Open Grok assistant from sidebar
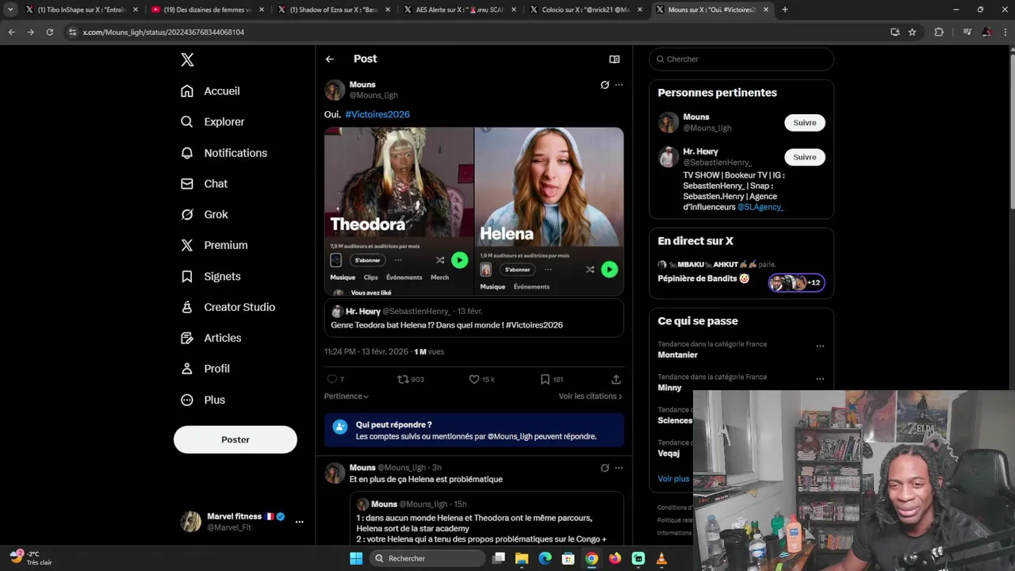 click(x=204, y=215)
